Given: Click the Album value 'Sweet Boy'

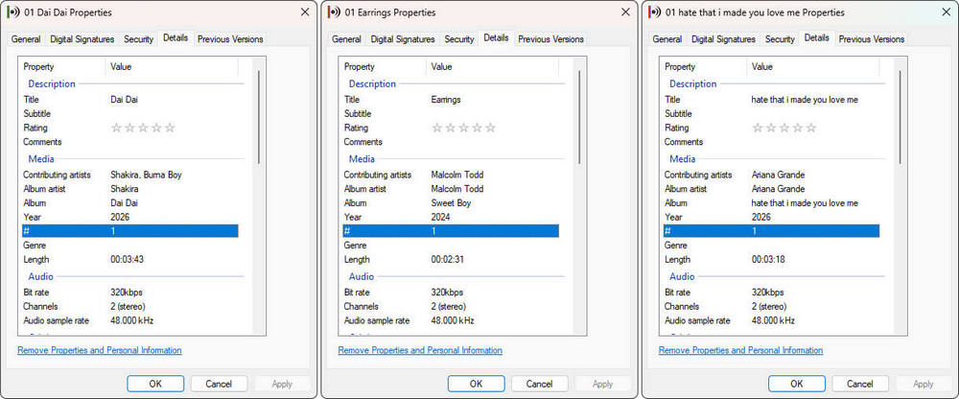Looking at the screenshot, I should click(x=451, y=203).
